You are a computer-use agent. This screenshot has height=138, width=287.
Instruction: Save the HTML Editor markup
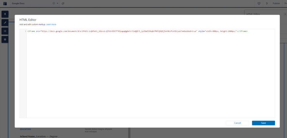[263, 123]
